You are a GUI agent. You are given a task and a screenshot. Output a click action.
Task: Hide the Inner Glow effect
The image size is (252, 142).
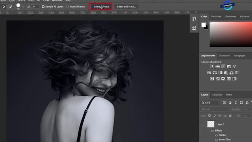coord(216,140)
